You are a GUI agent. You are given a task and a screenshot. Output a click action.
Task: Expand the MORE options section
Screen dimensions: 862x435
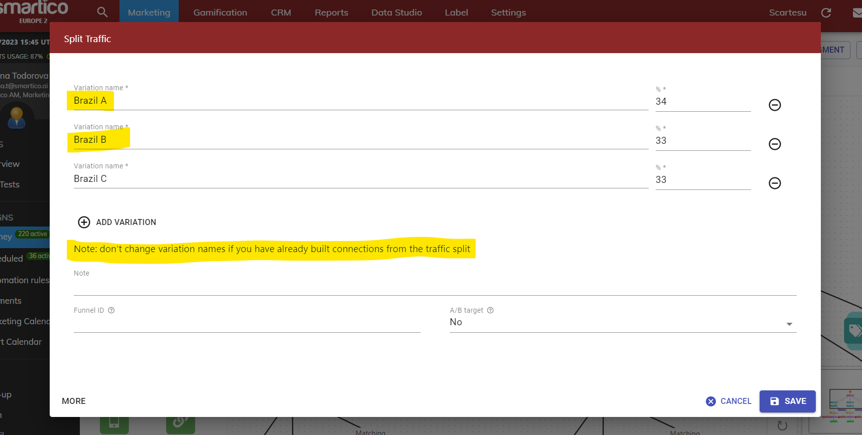tap(74, 401)
